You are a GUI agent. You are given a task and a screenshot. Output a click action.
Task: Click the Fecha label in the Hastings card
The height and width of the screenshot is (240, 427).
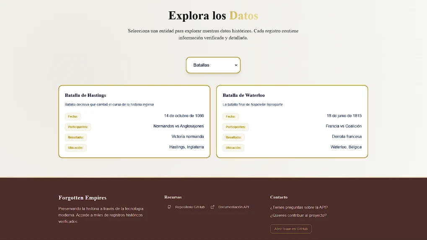[73, 116]
